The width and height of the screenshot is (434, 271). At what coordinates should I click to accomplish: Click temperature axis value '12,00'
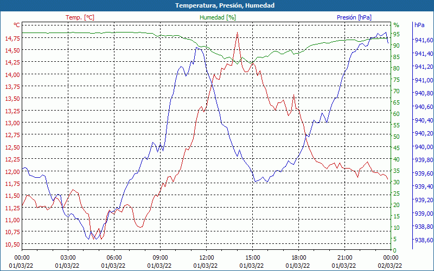point(12,171)
